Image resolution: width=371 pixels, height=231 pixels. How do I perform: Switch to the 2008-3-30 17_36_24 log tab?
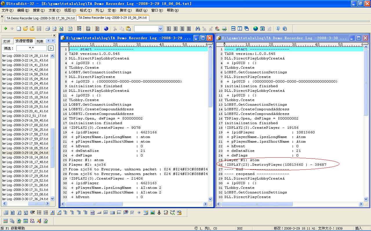(41, 18)
